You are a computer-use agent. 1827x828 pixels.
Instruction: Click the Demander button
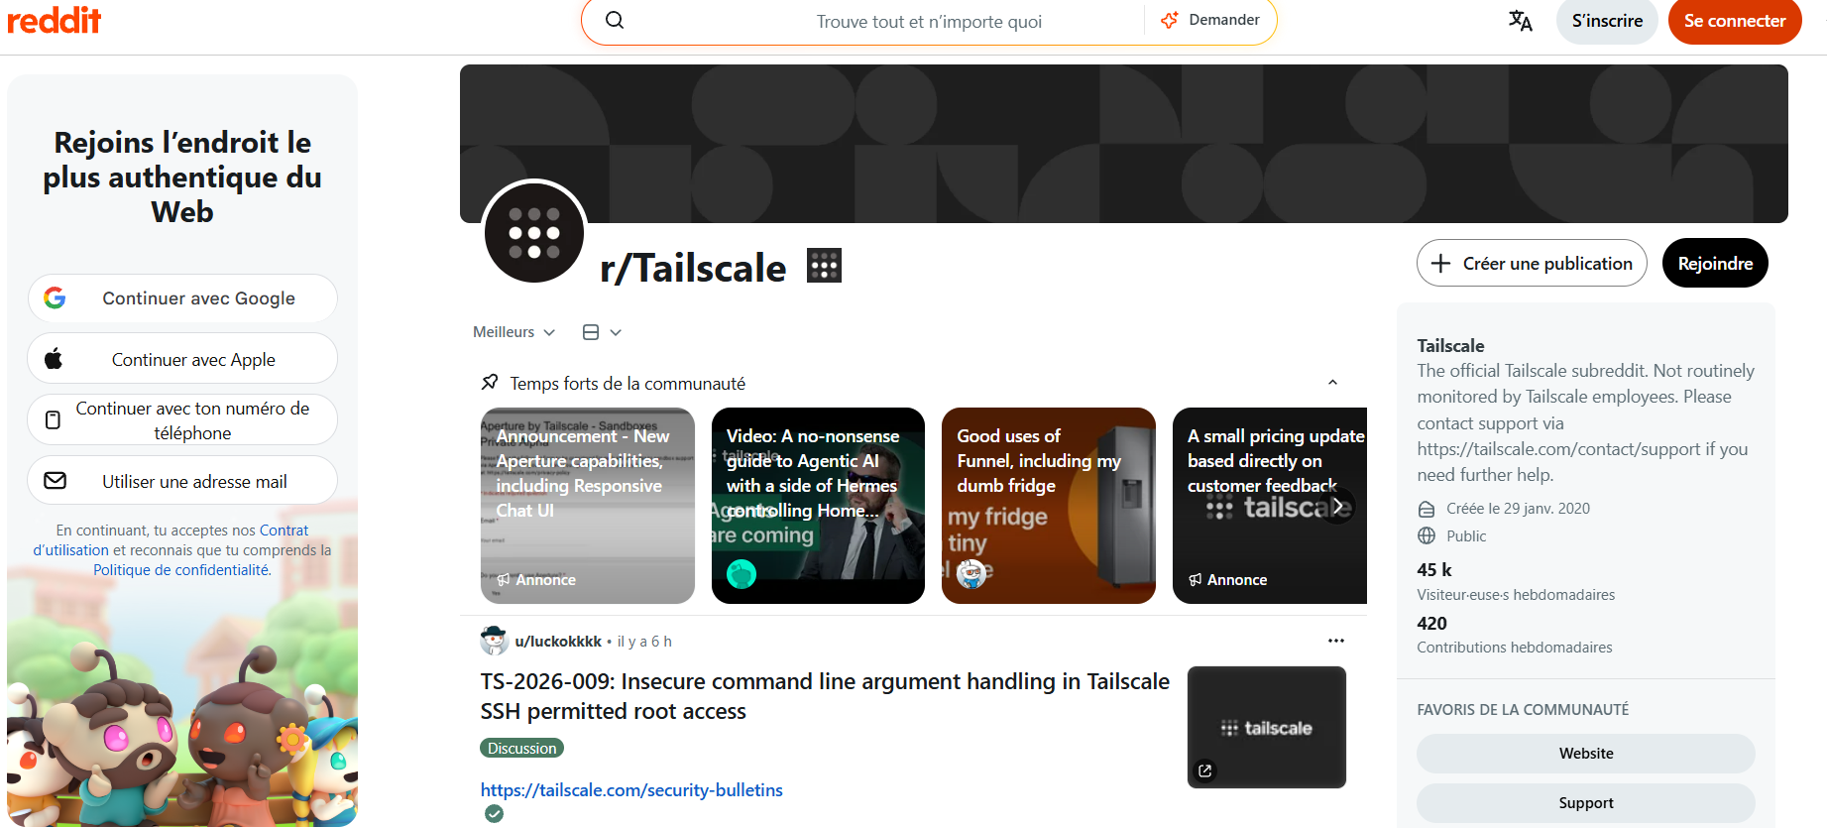1209,20
